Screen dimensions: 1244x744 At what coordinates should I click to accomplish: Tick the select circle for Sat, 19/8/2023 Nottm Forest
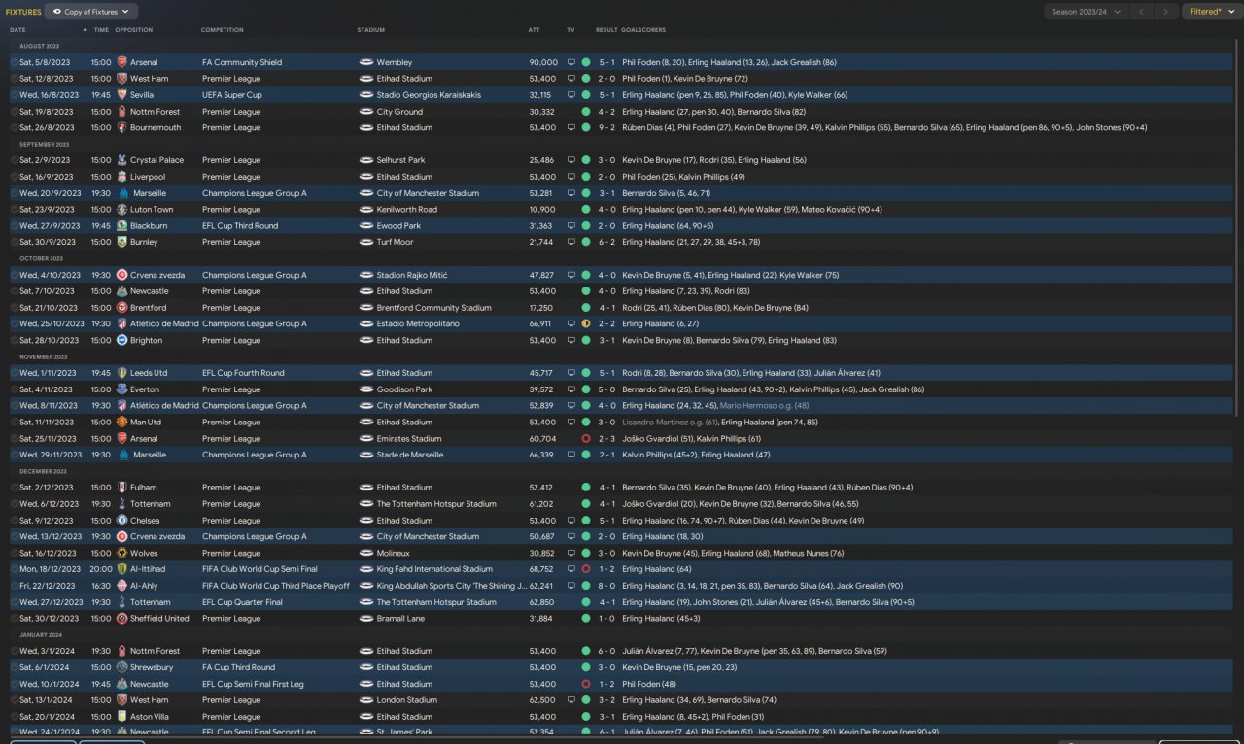click(14, 112)
